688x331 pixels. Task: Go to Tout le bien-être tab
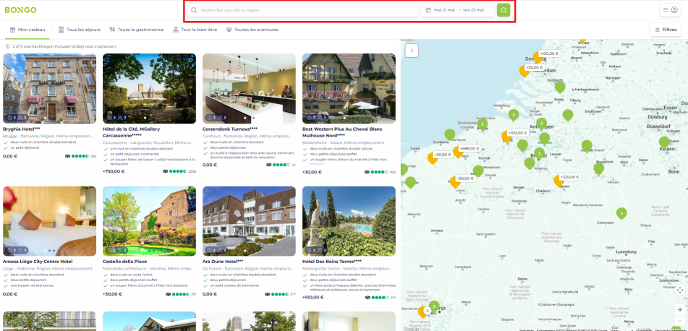(195, 30)
